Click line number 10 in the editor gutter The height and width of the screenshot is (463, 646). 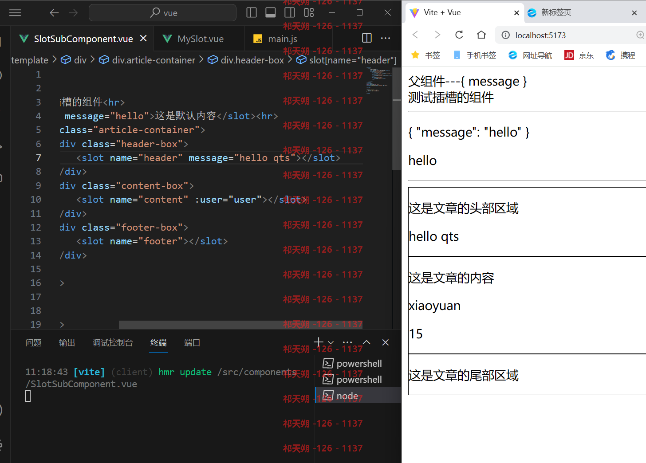pyautogui.click(x=36, y=200)
